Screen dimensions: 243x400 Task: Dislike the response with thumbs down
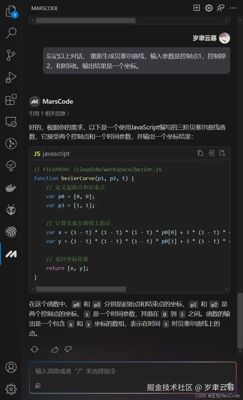point(68,349)
